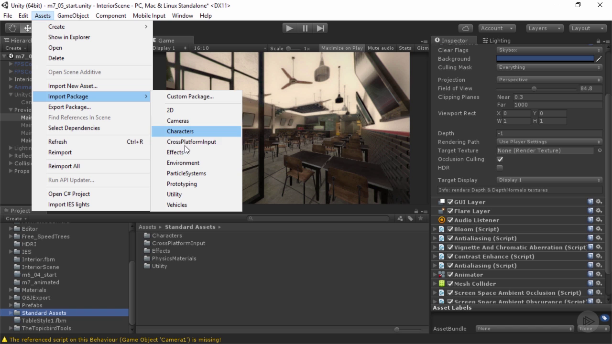
Task: Open the Target Display dropdown
Action: (549, 180)
